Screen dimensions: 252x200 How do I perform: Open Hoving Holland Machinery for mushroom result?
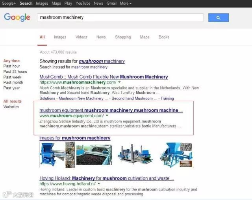tap(107, 178)
